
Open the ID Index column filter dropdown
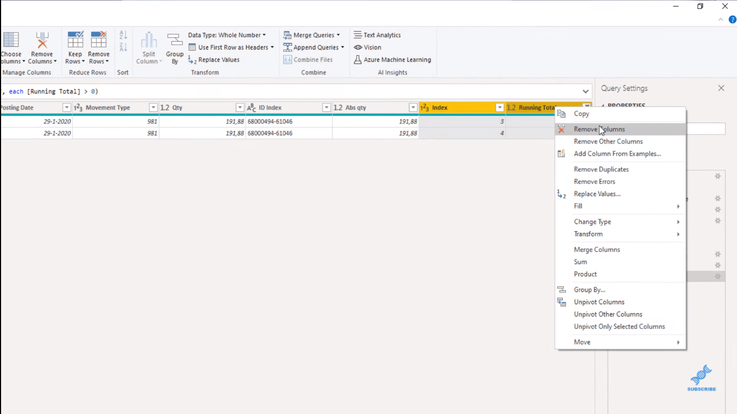pyautogui.click(x=326, y=108)
